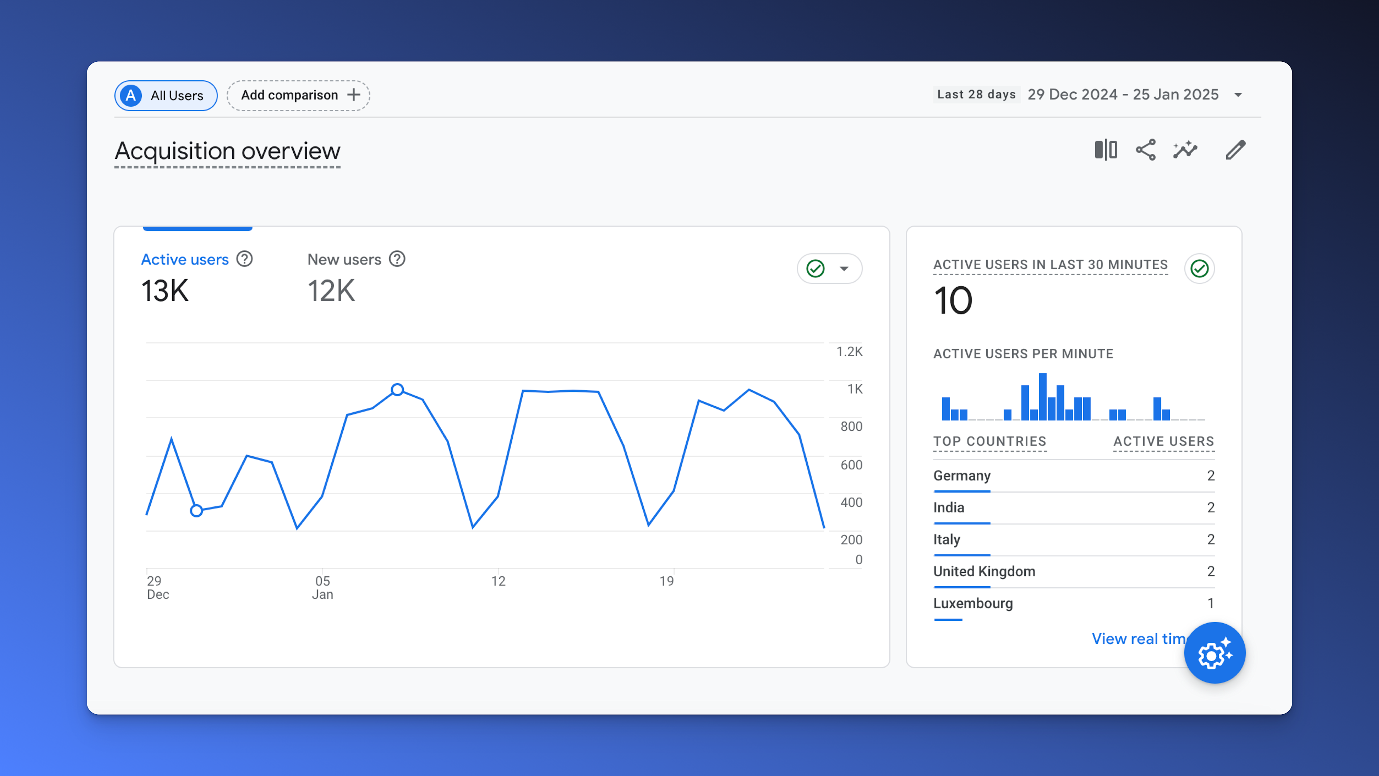Click the Top Countries column header
1379x776 pixels.
pyautogui.click(x=990, y=441)
